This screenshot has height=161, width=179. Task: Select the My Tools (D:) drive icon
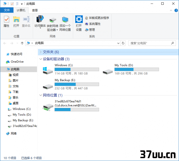point(108,72)
